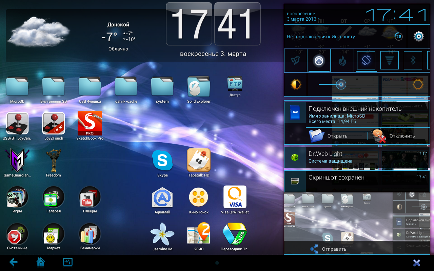Expand the Игры app folder
This screenshot has width=434, height=271.
pos(17,197)
